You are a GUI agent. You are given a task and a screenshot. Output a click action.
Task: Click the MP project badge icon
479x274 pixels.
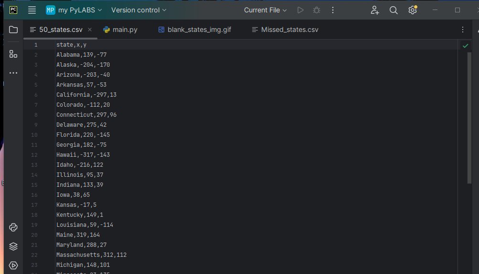[51, 10]
